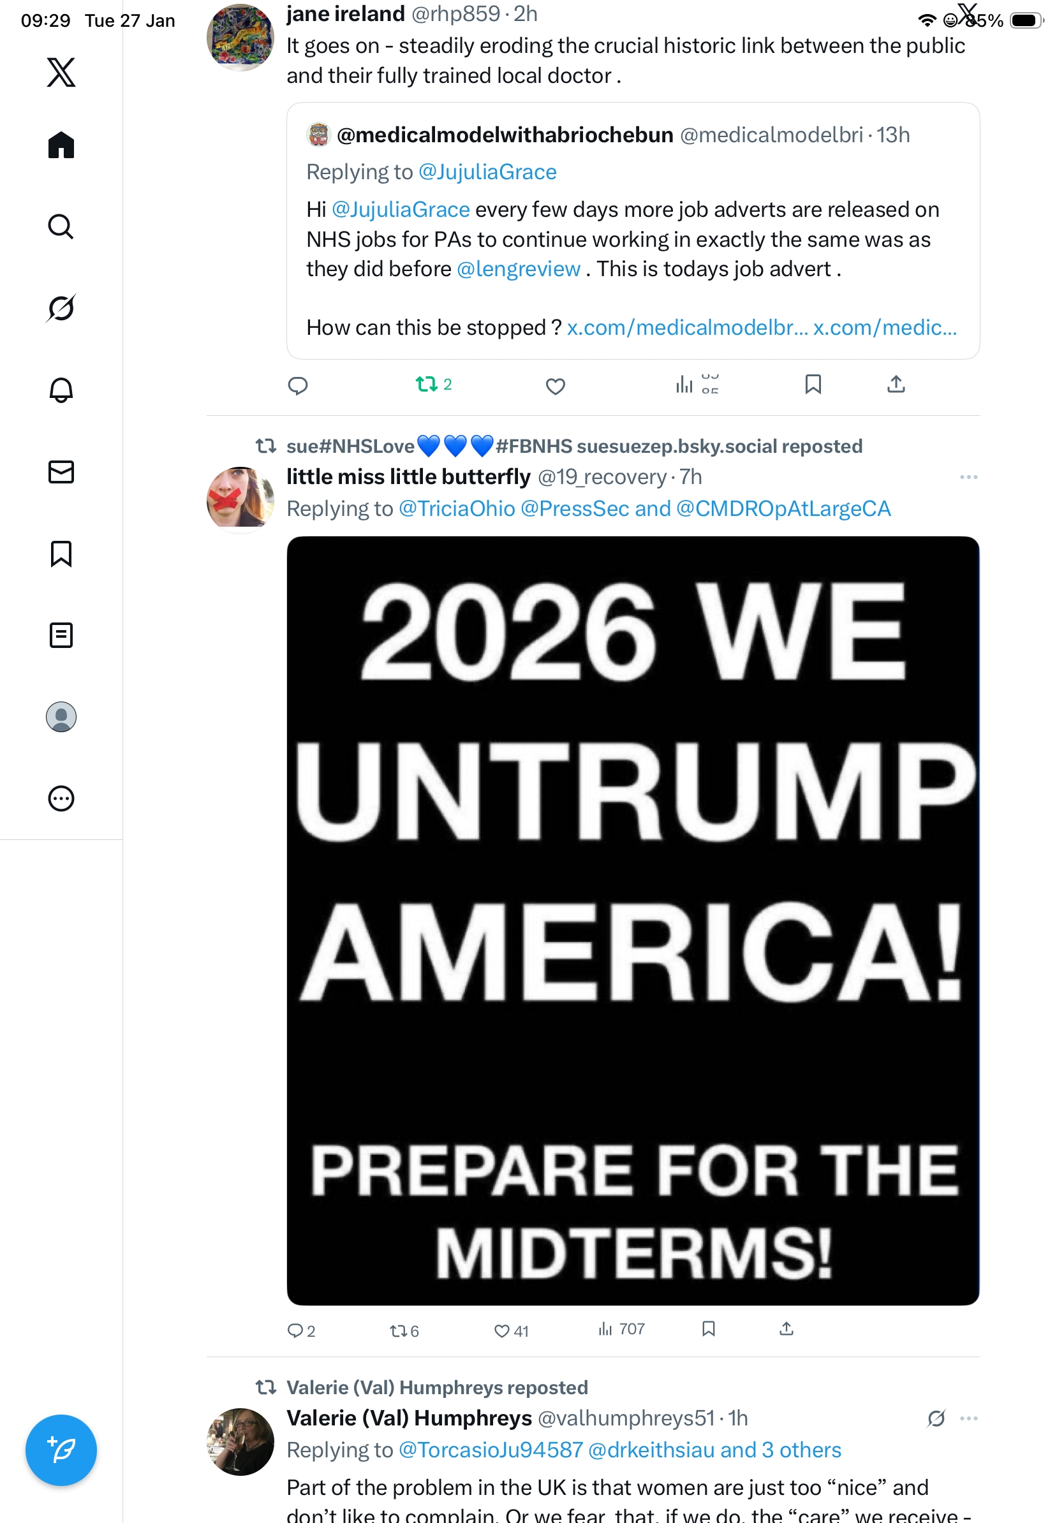Image resolution: width=1064 pixels, height=1523 pixels.
Task: Bookmark the little miss butterfly post
Action: coord(709,1328)
